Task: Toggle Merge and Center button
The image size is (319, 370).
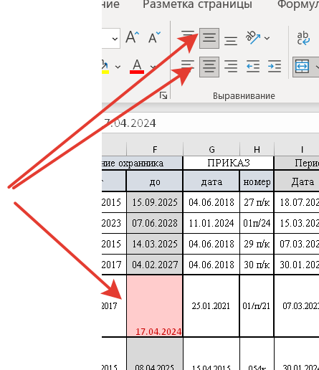Action: 303,67
